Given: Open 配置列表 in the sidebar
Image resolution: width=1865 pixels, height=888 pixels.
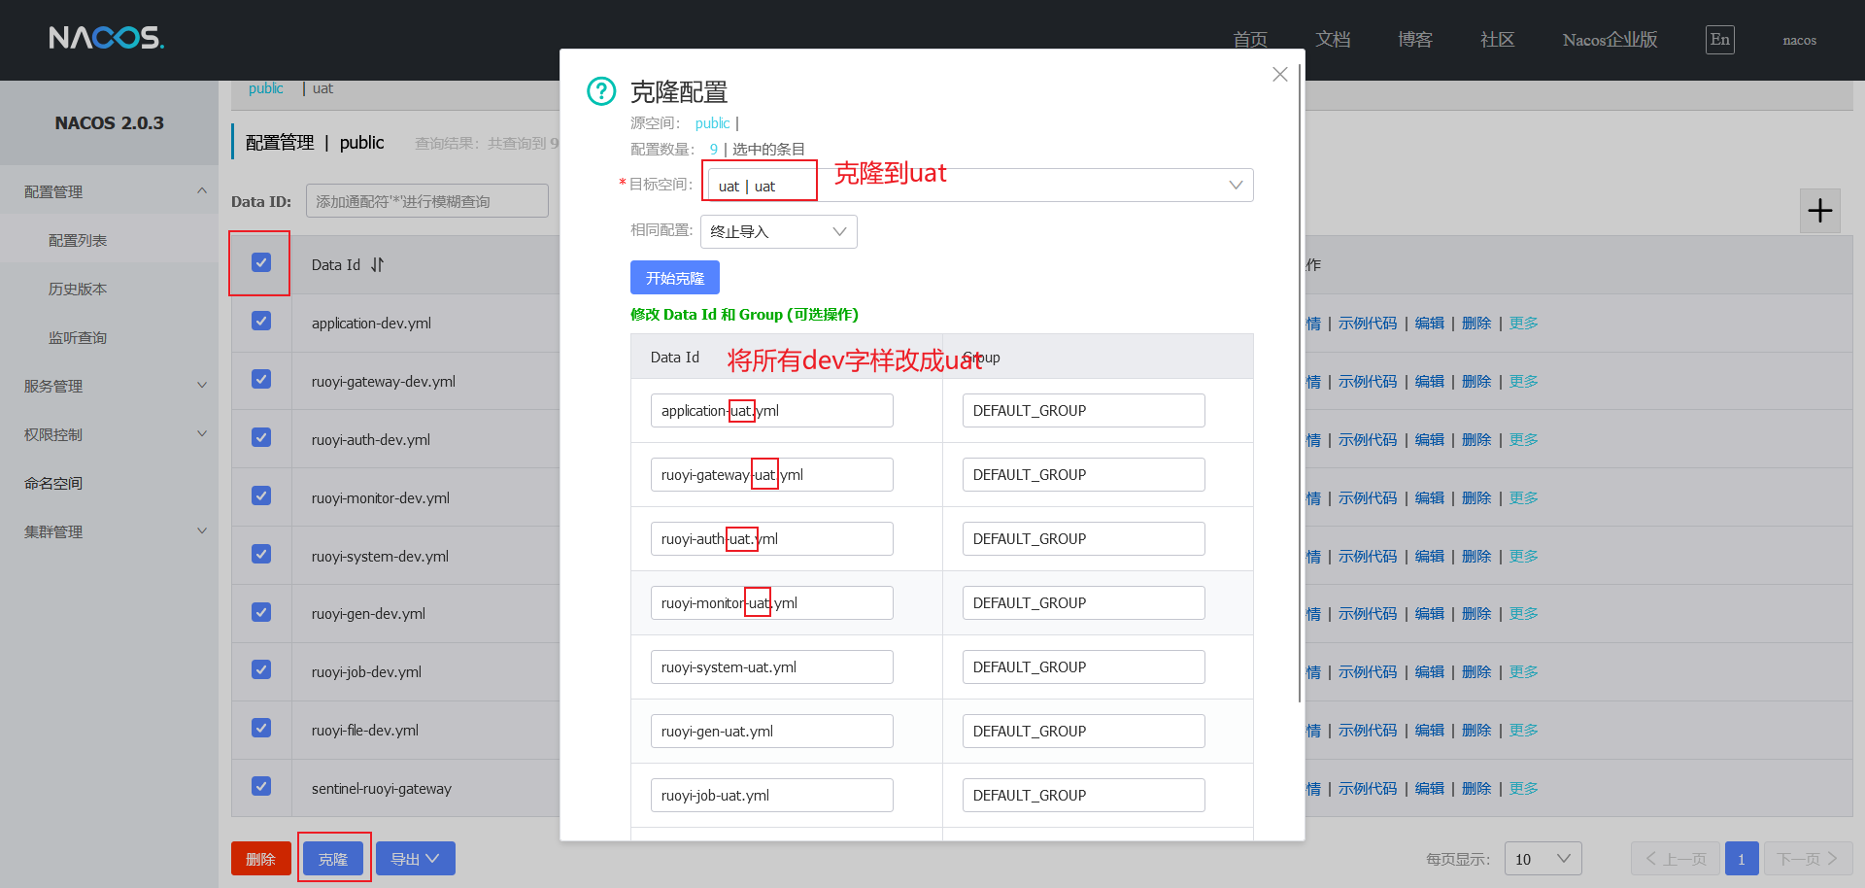Looking at the screenshot, I should point(78,240).
